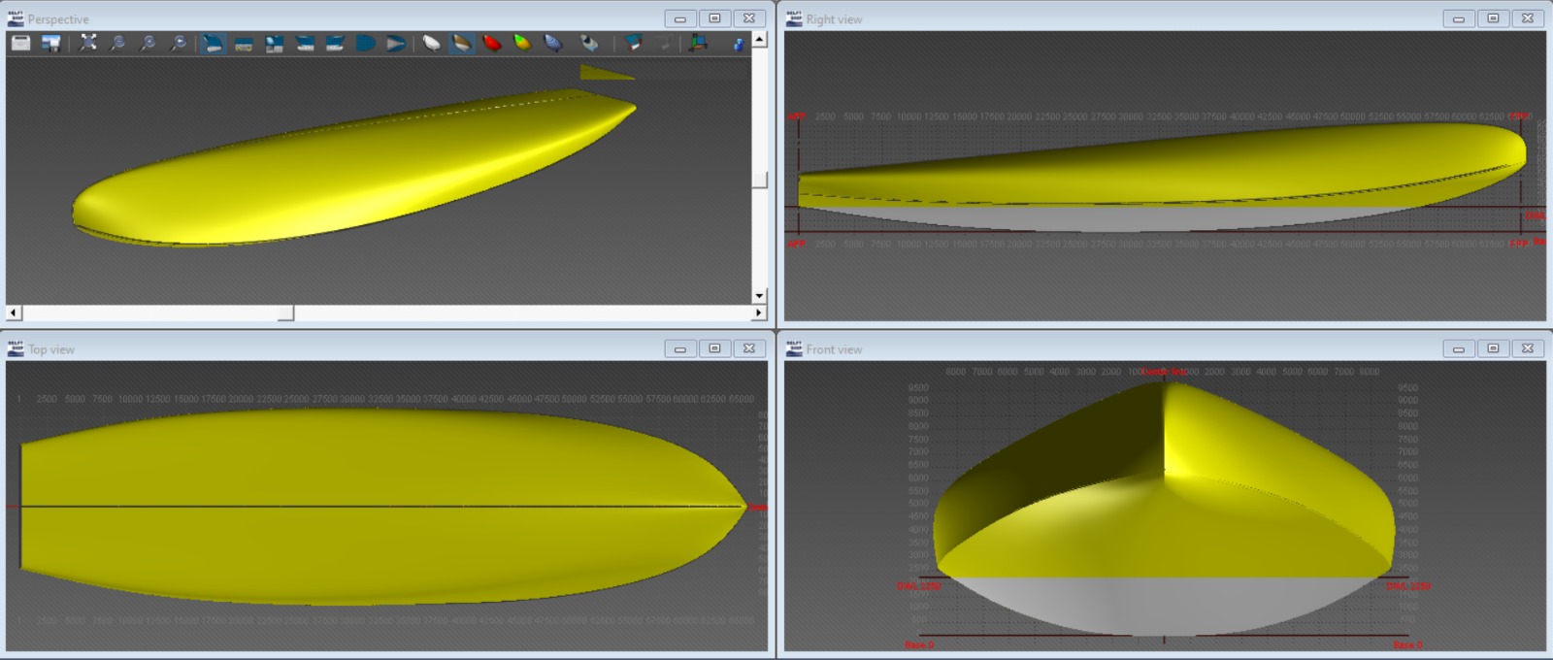
Task: Click the blue half-circle view icon
Action: (365, 43)
